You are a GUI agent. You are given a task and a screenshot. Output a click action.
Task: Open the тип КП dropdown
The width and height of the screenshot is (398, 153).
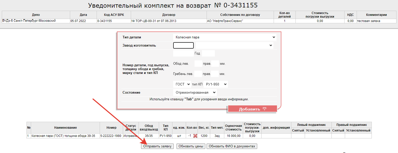tap(216, 84)
